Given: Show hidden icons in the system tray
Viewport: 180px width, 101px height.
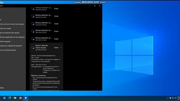Looking at the screenshot, I should [168, 98].
